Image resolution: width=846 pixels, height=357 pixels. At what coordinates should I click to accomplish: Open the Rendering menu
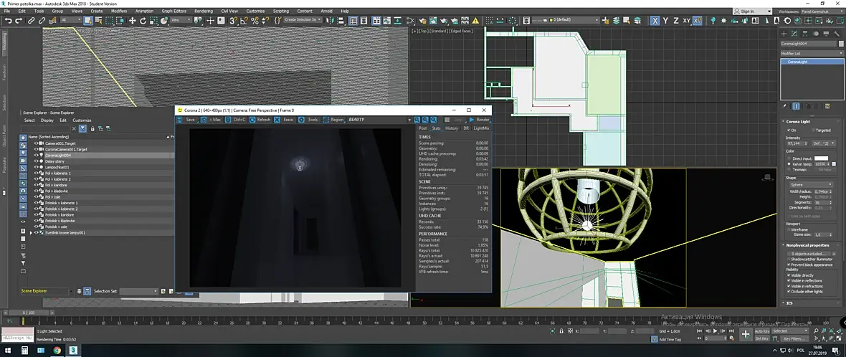pos(203,11)
